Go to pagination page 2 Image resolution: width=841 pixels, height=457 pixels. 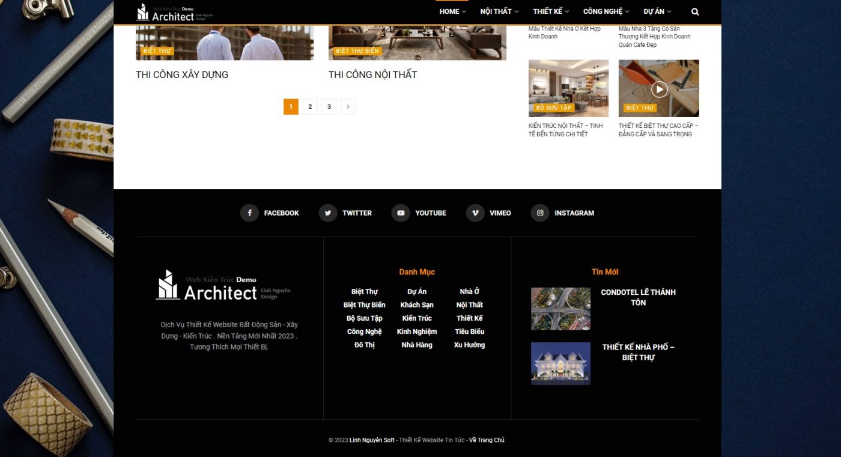click(310, 107)
